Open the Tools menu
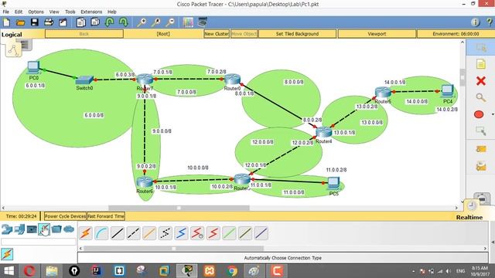Image resolution: width=495 pixels, height=278 pixels. click(70, 12)
